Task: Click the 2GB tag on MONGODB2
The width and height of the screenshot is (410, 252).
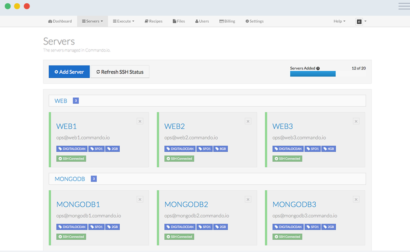Action: (221, 227)
